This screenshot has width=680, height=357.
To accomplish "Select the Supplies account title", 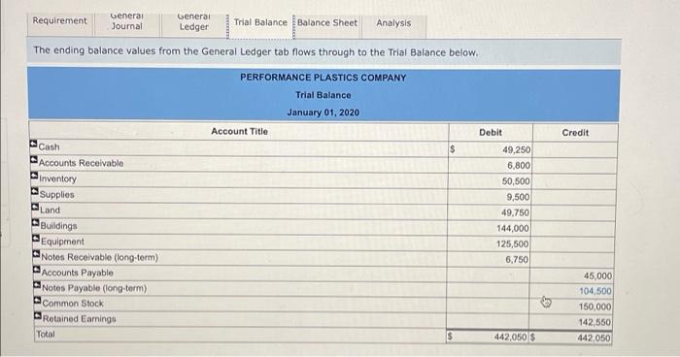I will [56, 195].
